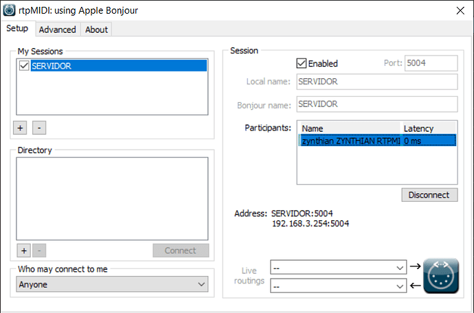Click the disabled minus button under Directory

click(39, 251)
